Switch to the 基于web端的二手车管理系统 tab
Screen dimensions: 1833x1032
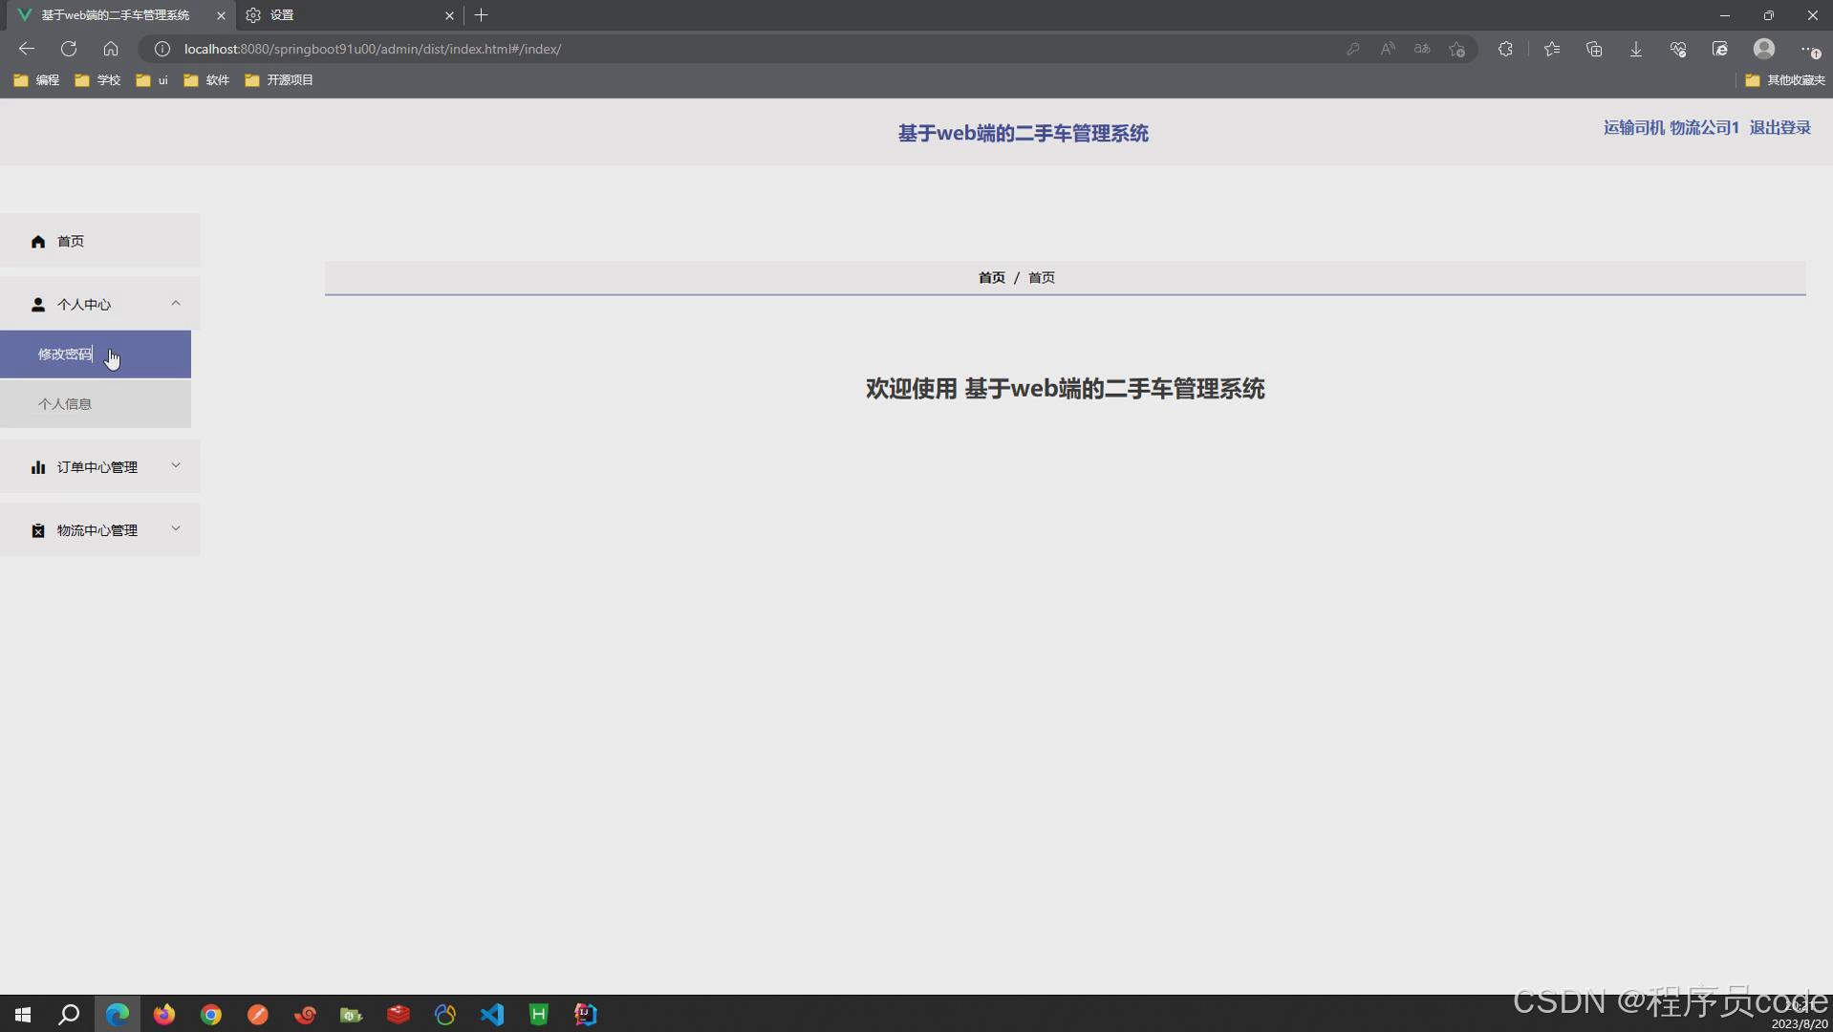click(115, 15)
